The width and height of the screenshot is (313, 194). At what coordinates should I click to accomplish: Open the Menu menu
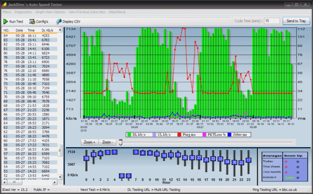point(7,12)
